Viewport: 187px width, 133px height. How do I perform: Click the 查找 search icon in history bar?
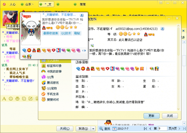(105, 128)
